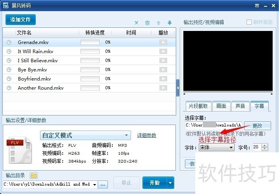Image resolution: width=279 pixels, height=194 pixels.
Task: Play preview for It Will Rain.mkv
Action: (163, 52)
